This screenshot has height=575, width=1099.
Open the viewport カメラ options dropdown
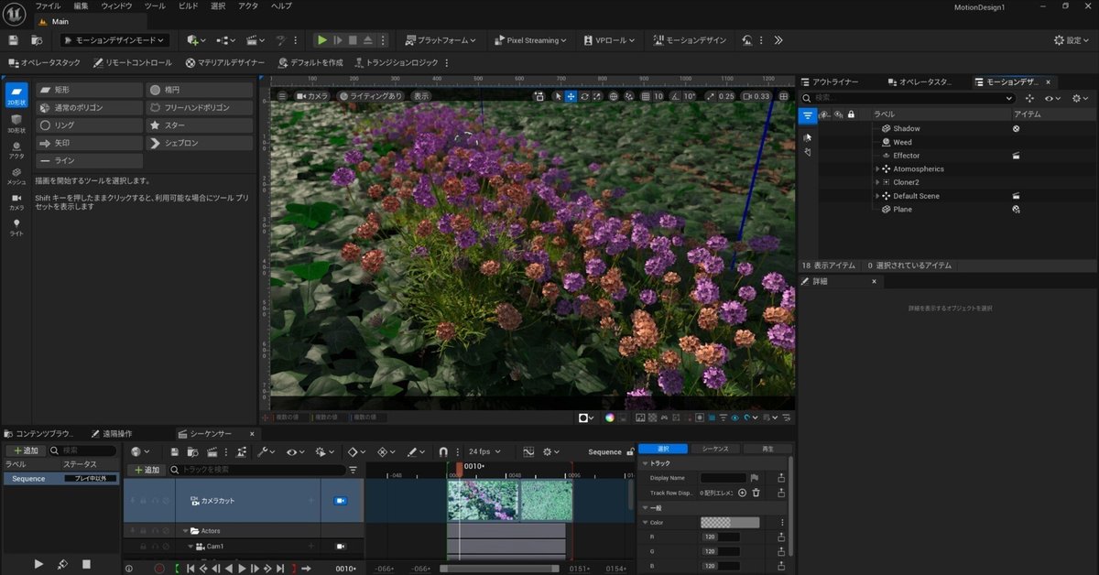coord(311,96)
